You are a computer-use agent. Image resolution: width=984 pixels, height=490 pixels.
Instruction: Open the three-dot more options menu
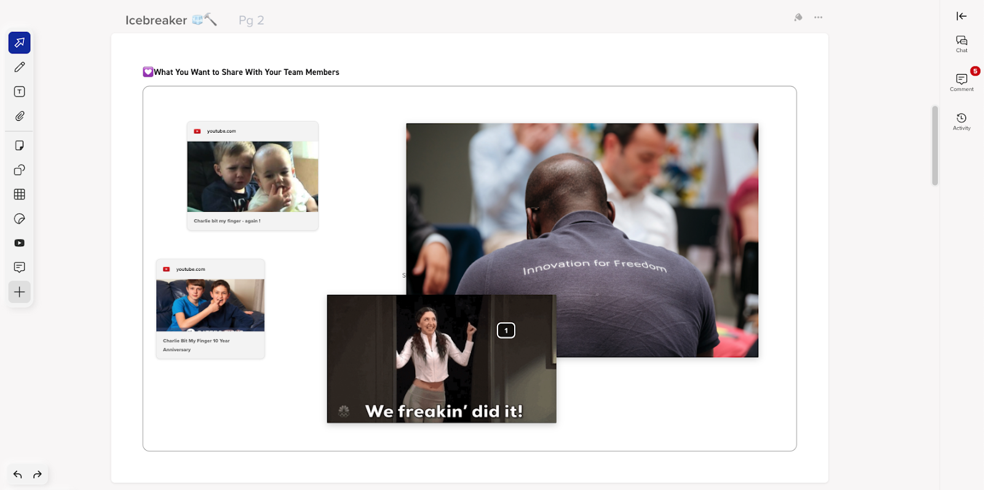[x=818, y=17]
